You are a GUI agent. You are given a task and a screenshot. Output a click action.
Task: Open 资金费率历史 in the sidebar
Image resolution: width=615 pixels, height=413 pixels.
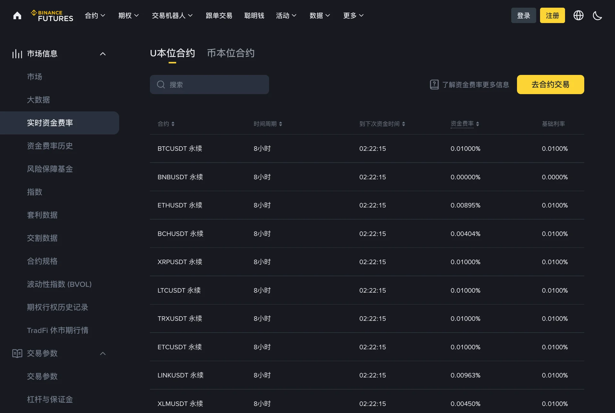tap(50, 146)
